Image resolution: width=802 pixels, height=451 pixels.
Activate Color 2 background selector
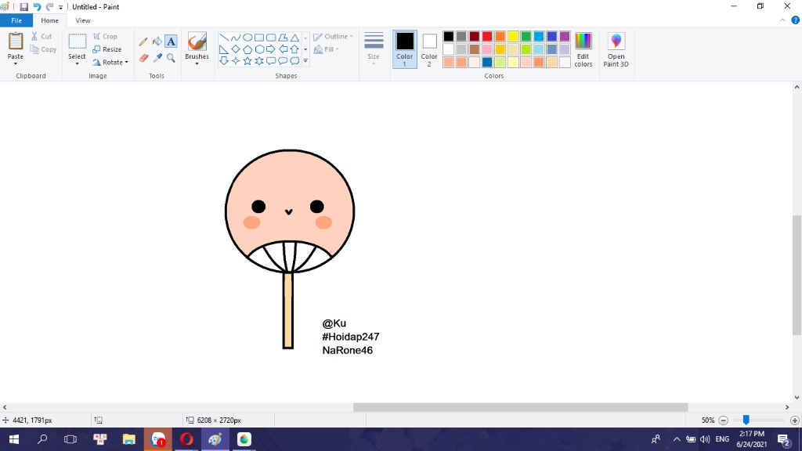point(429,49)
